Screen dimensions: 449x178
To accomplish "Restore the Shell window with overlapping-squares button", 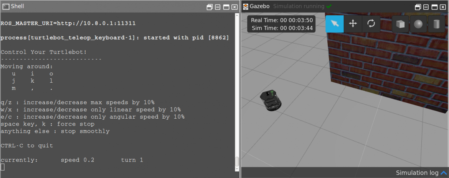I will 209,7.
